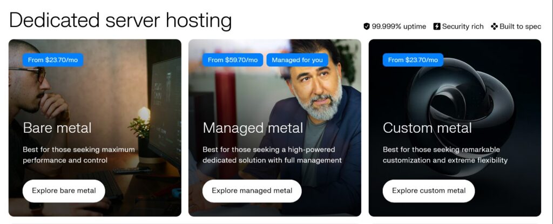This screenshot has height=224, width=553.
Task: Click the Security rich label
Action: [463, 26]
